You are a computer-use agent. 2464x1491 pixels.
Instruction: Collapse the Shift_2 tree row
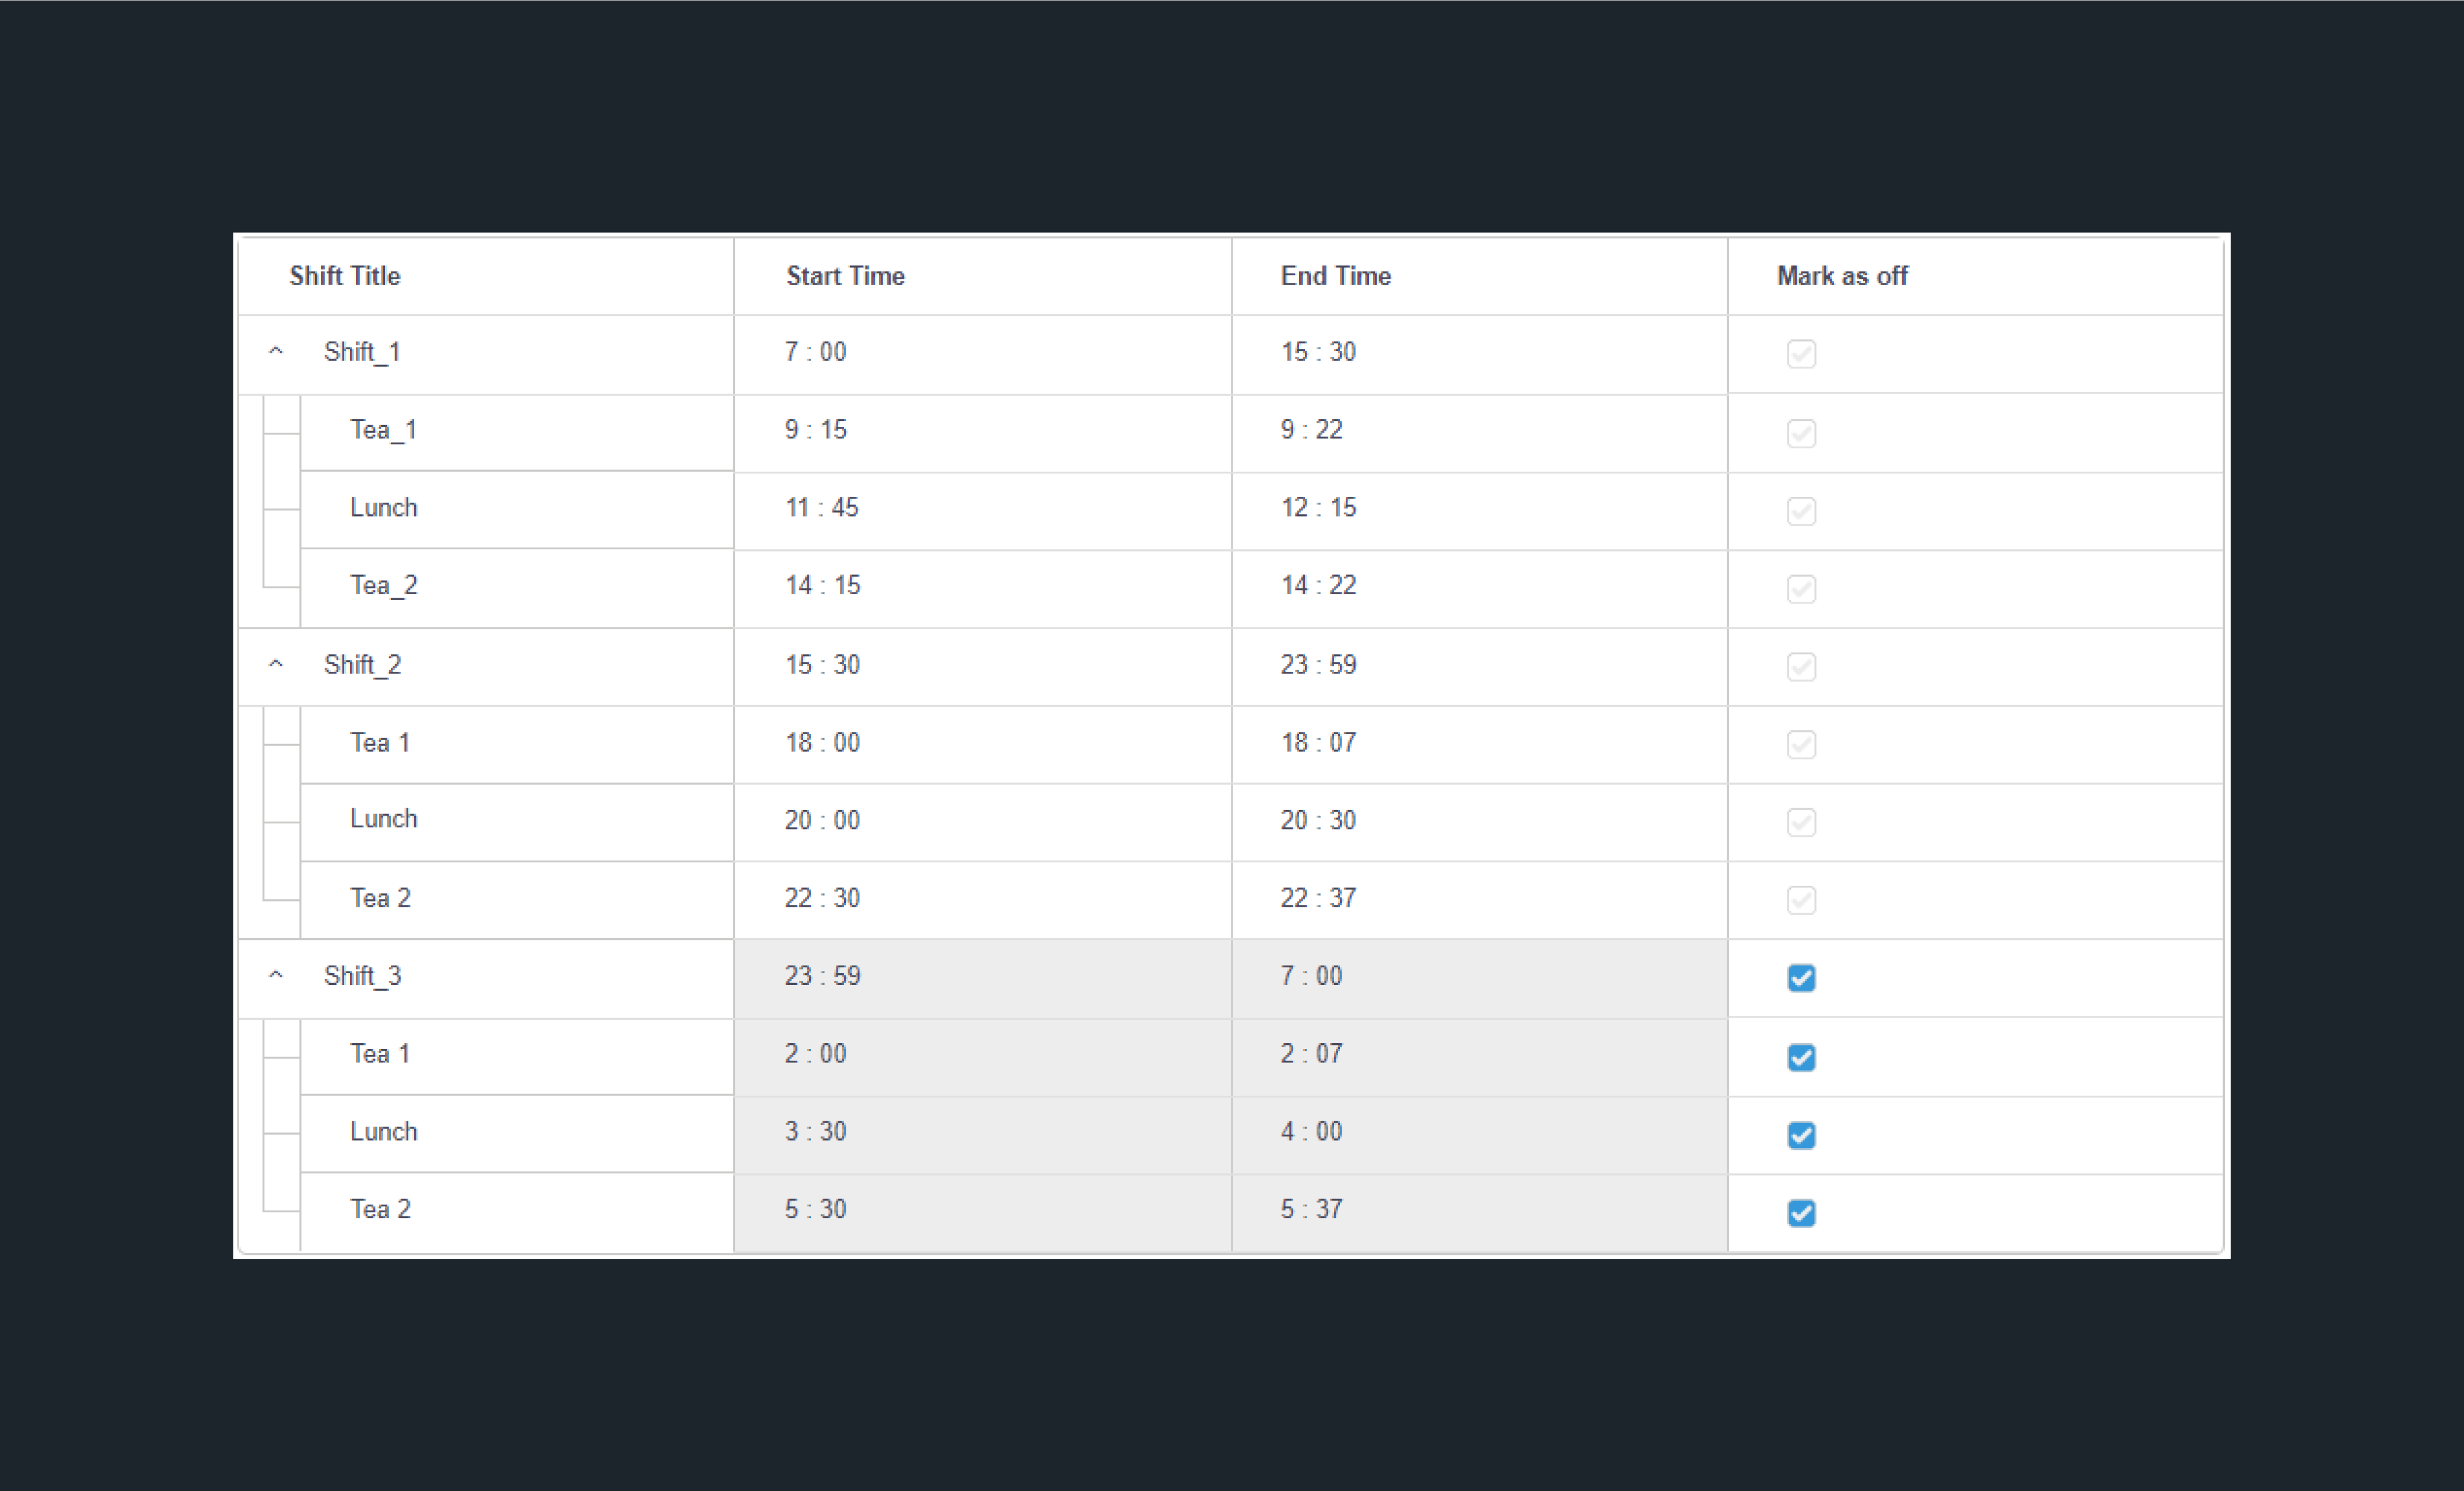click(x=276, y=665)
